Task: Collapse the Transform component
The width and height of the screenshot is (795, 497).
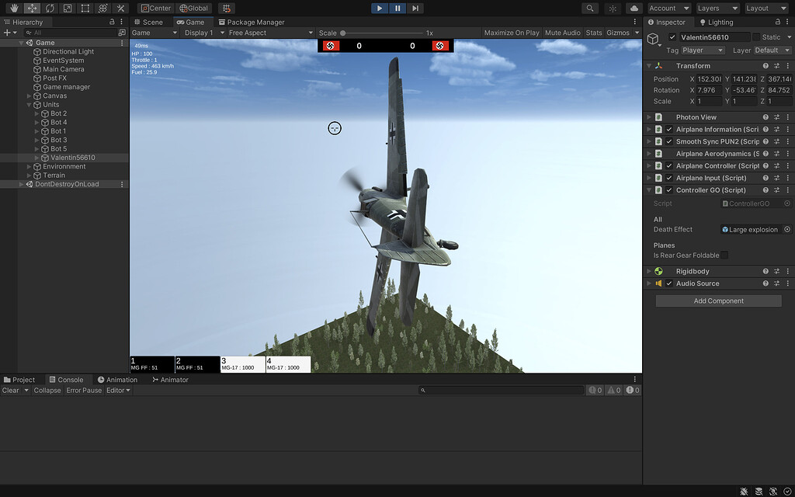Action: [649, 65]
